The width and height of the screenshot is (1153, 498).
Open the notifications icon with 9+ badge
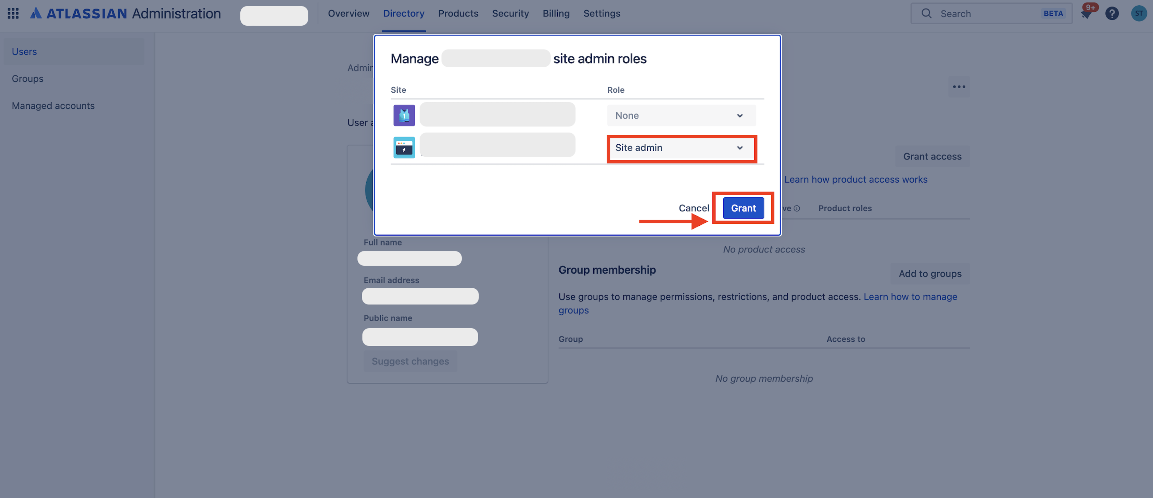tap(1086, 13)
